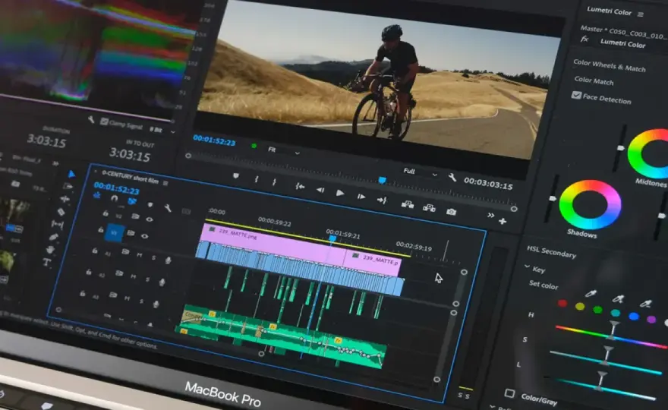
Task: Open the button editor plus icon
Action: [x=503, y=221]
